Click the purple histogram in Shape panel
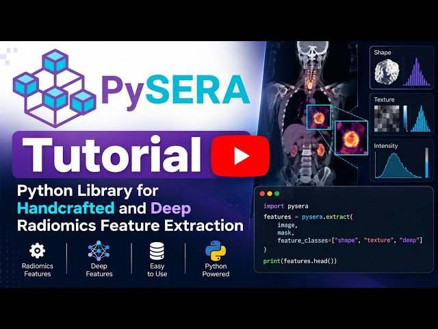This screenshot has height=329, width=438. (417, 71)
